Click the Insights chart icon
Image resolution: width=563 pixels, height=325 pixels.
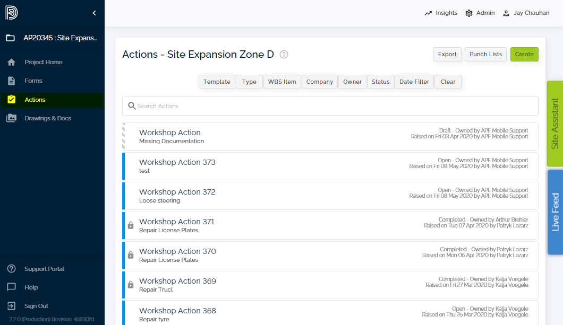coord(429,13)
